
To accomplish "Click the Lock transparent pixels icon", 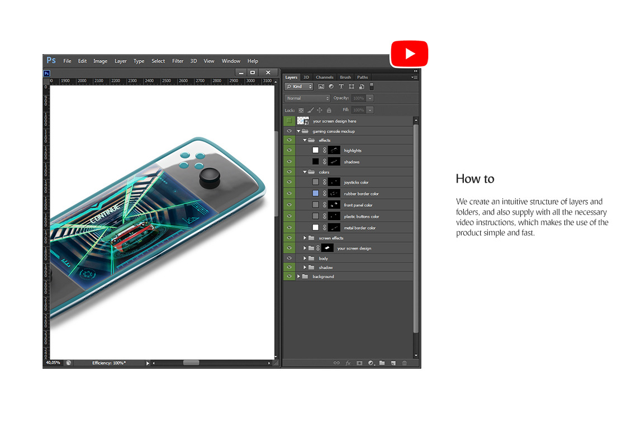I will tap(301, 110).
